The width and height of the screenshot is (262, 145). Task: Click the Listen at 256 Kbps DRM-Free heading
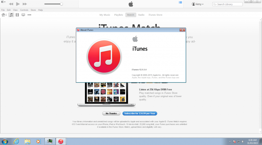tap(155, 89)
